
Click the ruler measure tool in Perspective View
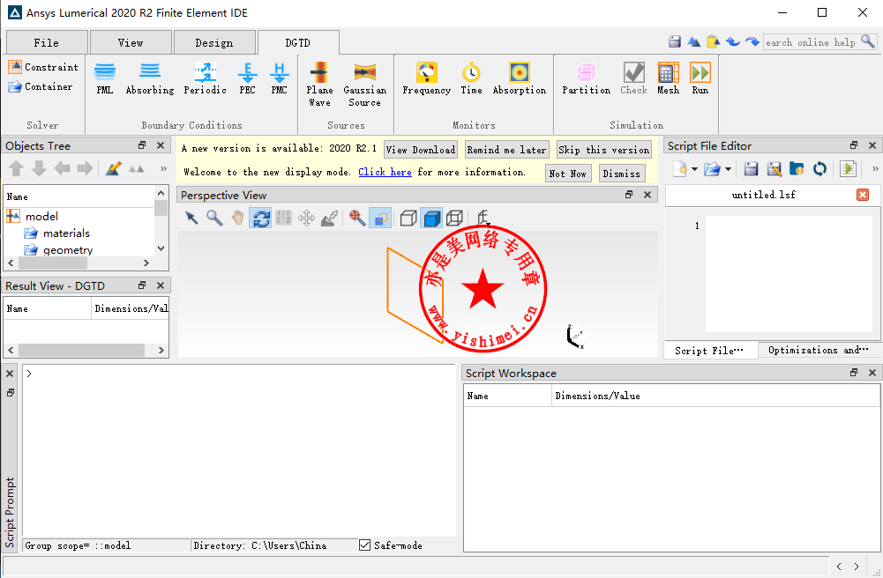[283, 219]
